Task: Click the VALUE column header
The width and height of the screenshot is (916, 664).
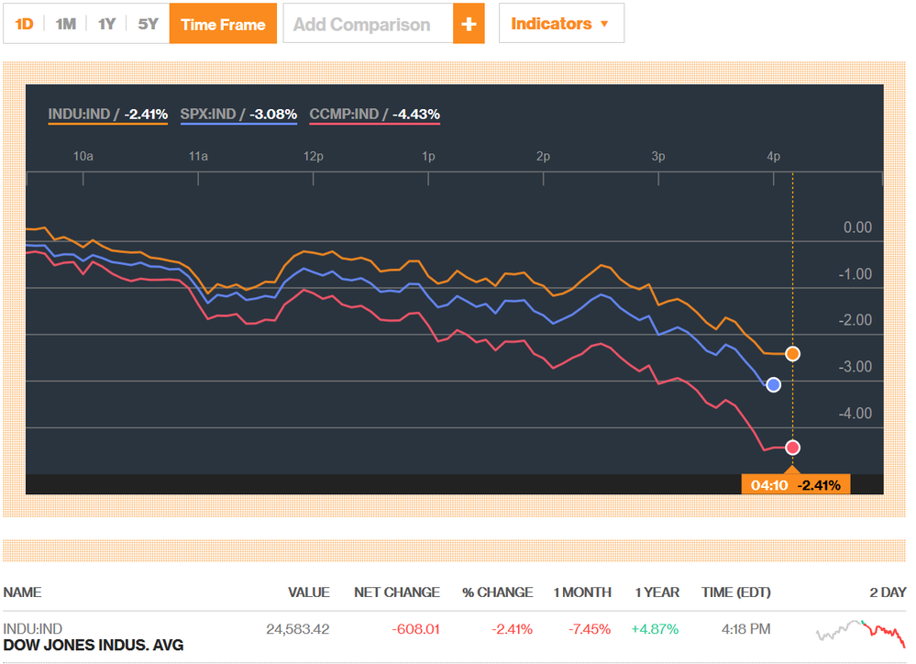Action: (308, 592)
